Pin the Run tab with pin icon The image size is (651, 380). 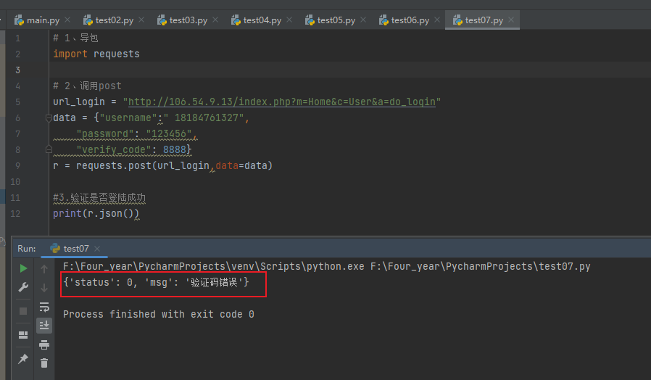pos(23,359)
